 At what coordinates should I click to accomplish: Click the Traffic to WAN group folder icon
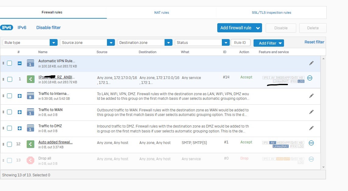[30, 112]
